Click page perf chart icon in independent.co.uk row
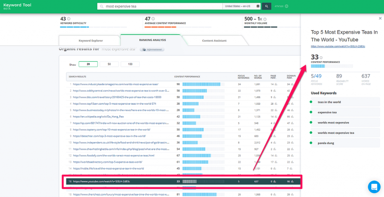 click(276, 142)
